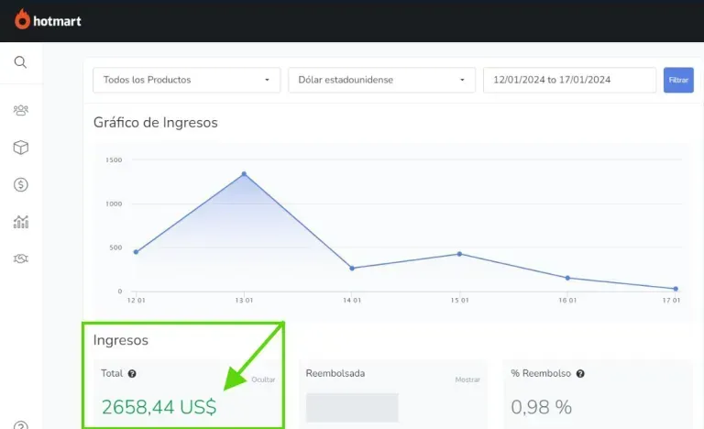Click the 17 01 data point on chart
This screenshot has width=704, height=429.
pos(676,289)
